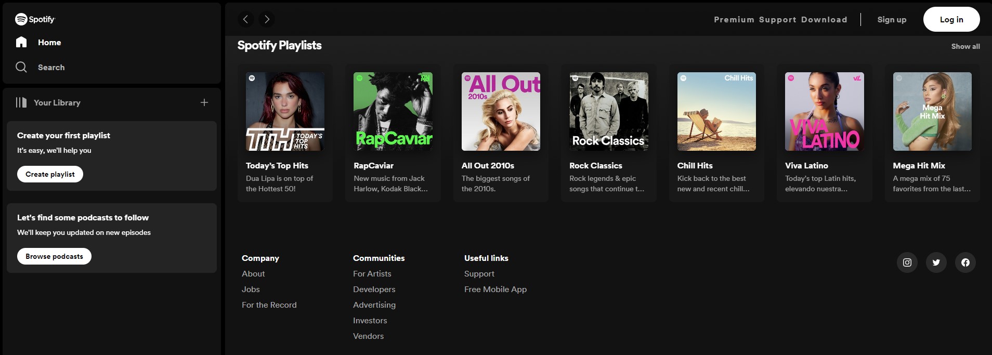The width and height of the screenshot is (992, 355).
Task: Open the Rock Classics playlist cover
Action: tap(609, 112)
